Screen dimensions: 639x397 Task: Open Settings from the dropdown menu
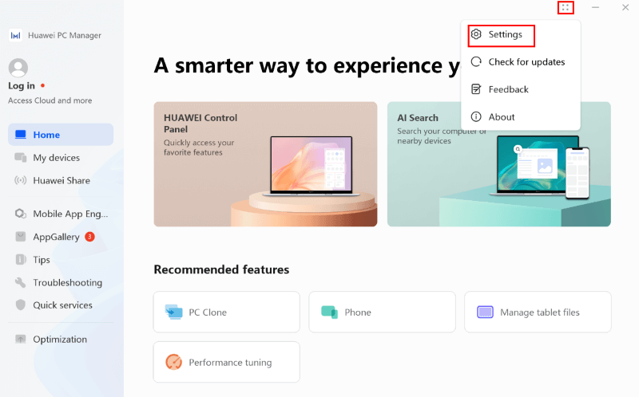(521, 34)
